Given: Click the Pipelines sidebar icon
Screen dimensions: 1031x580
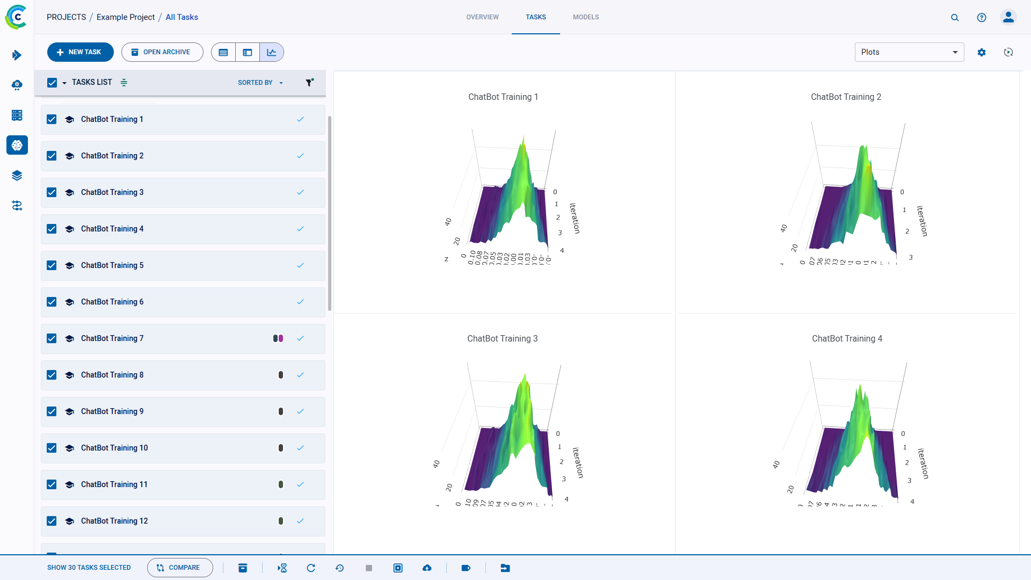Looking at the screenshot, I should (17, 206).
